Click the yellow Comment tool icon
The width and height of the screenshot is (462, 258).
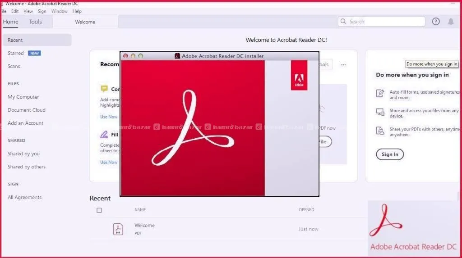[x=104, y=89]
